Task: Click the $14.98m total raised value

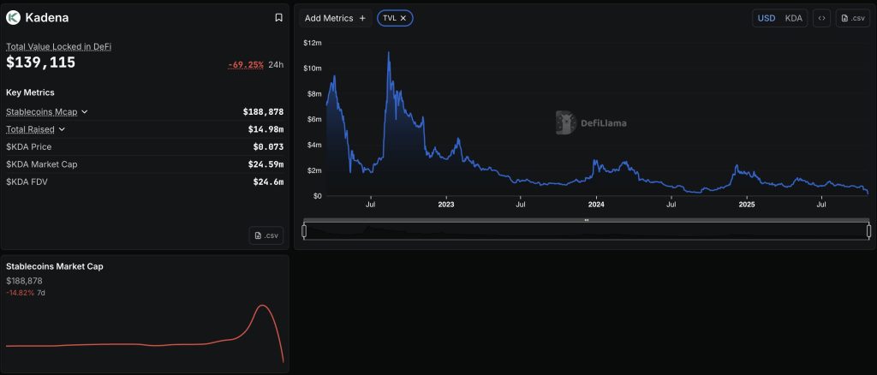Action: click(265, 129)
